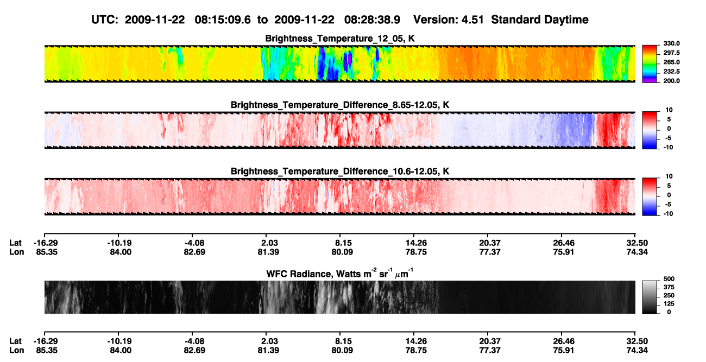Click the Brightness_Temperature_Difference_10.6-12.05, K title

pyautogui.click(x=340, y=172)
